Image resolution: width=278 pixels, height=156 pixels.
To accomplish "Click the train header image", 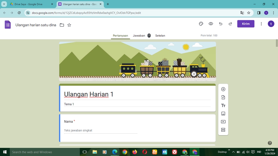I will (137, 61).
